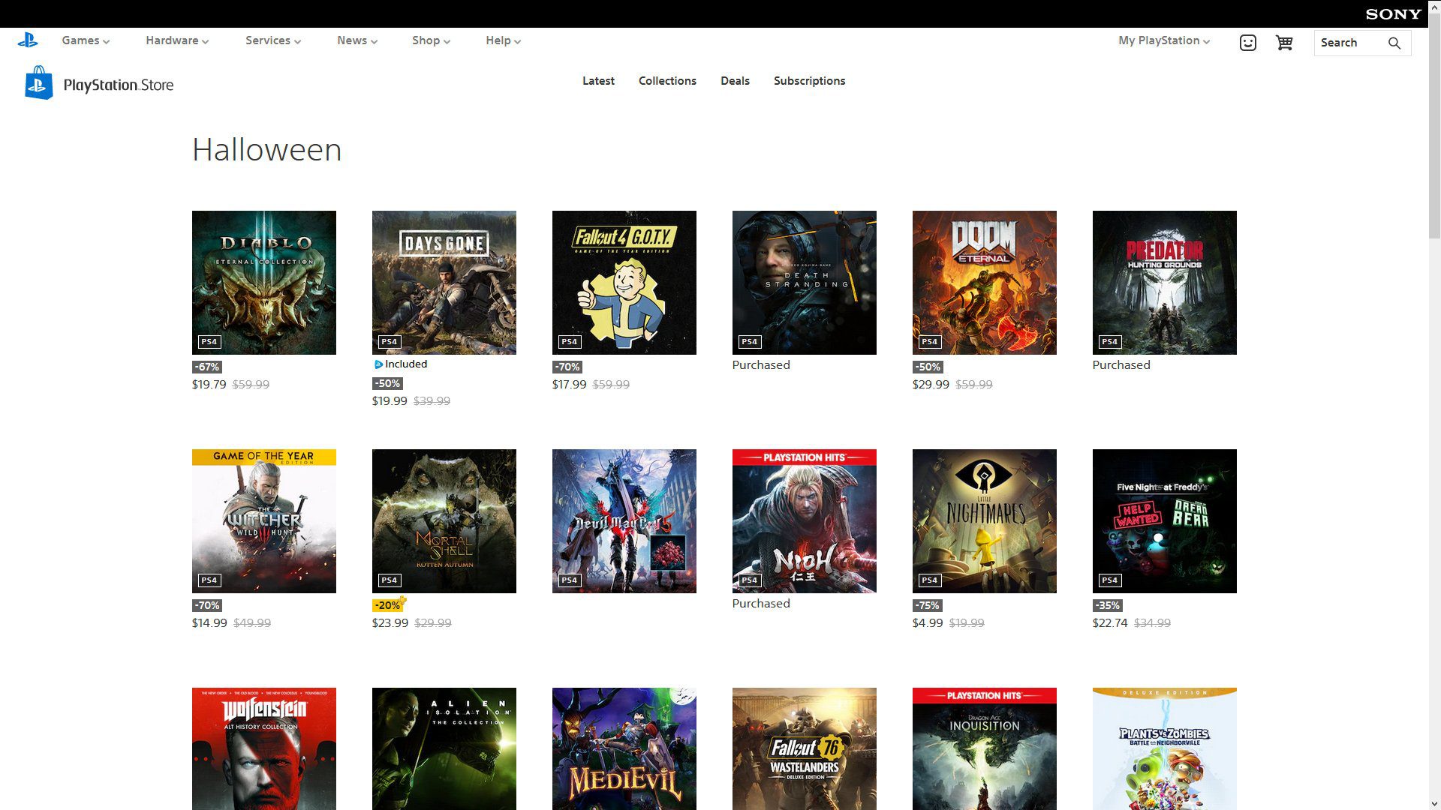Click the PS Plus icon on Mortal Shell discount
This screenshot has width=1441, height=810.
pyautogui.click(x=402, y=600)
